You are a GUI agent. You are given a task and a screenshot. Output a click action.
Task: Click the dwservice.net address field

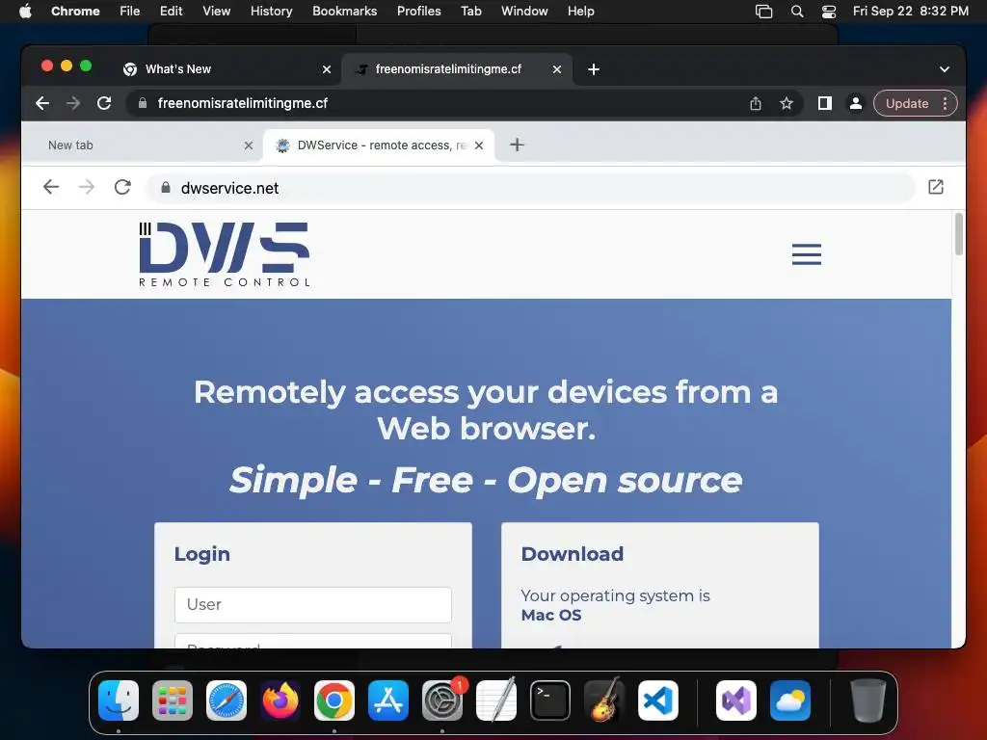point(529,188)
